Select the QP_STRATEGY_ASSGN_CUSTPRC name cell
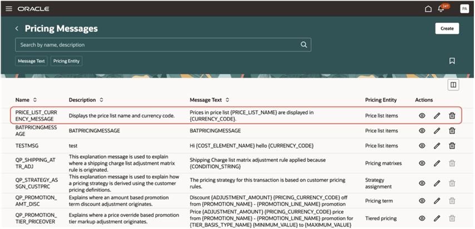The image size is (475, 229). click(x=37, y=183)
